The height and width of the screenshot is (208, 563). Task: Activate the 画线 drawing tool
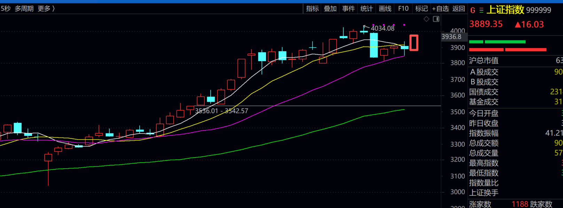tap(385, 9)
